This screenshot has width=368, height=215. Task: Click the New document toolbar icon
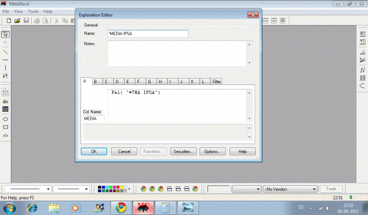tap(9, 21)
